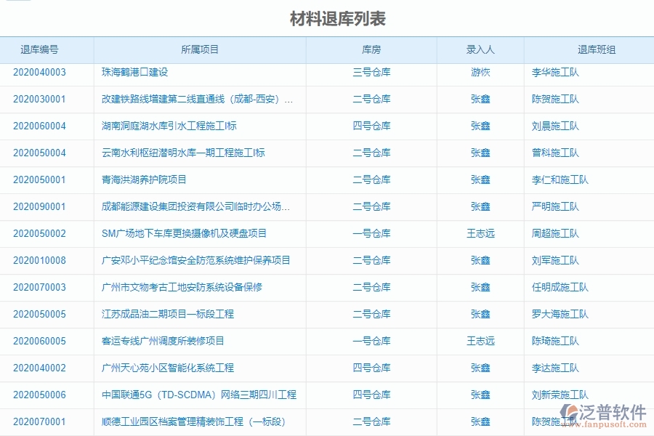
Task: Click 游恢 in the 录入人 column
Action: point(480,73)
